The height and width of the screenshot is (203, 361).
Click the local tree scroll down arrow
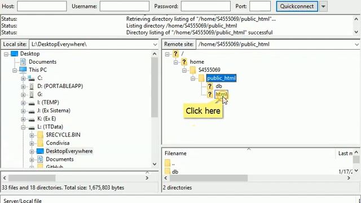tap(155, 164)
